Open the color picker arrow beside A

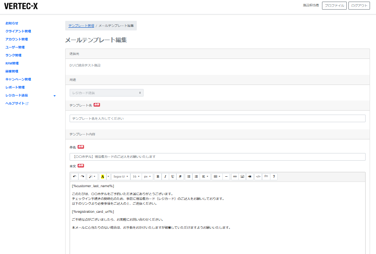point(108,176)
